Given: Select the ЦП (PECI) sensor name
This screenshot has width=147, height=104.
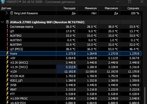Looking at the screenshot, I should pyautogui.click(x=16, y=49).
